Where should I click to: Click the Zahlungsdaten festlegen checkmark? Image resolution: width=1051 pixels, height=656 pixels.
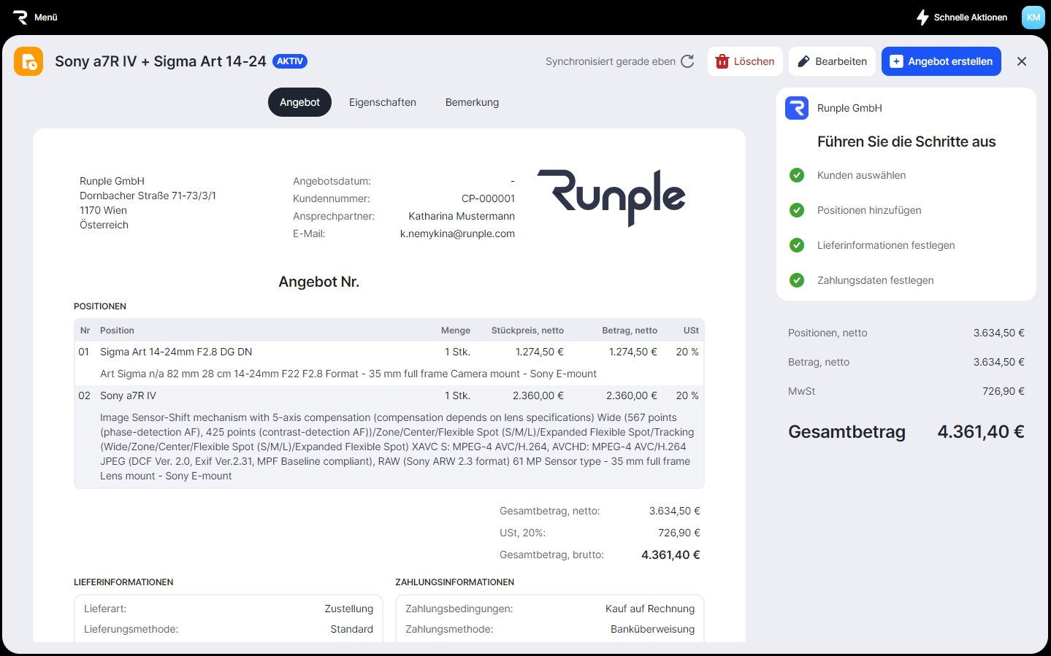[797, 280]
